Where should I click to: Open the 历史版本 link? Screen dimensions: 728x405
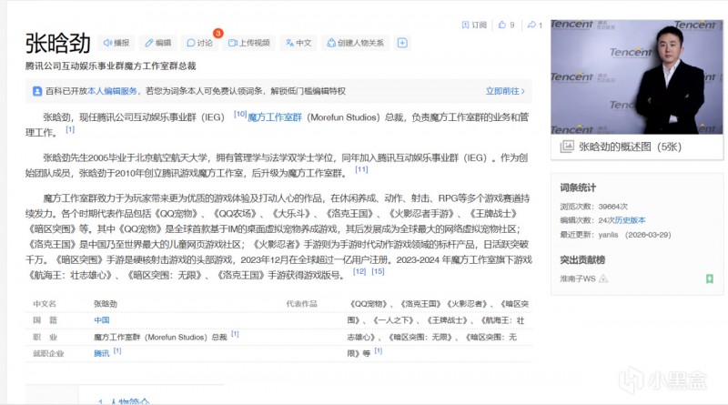[x=630, y=220]
